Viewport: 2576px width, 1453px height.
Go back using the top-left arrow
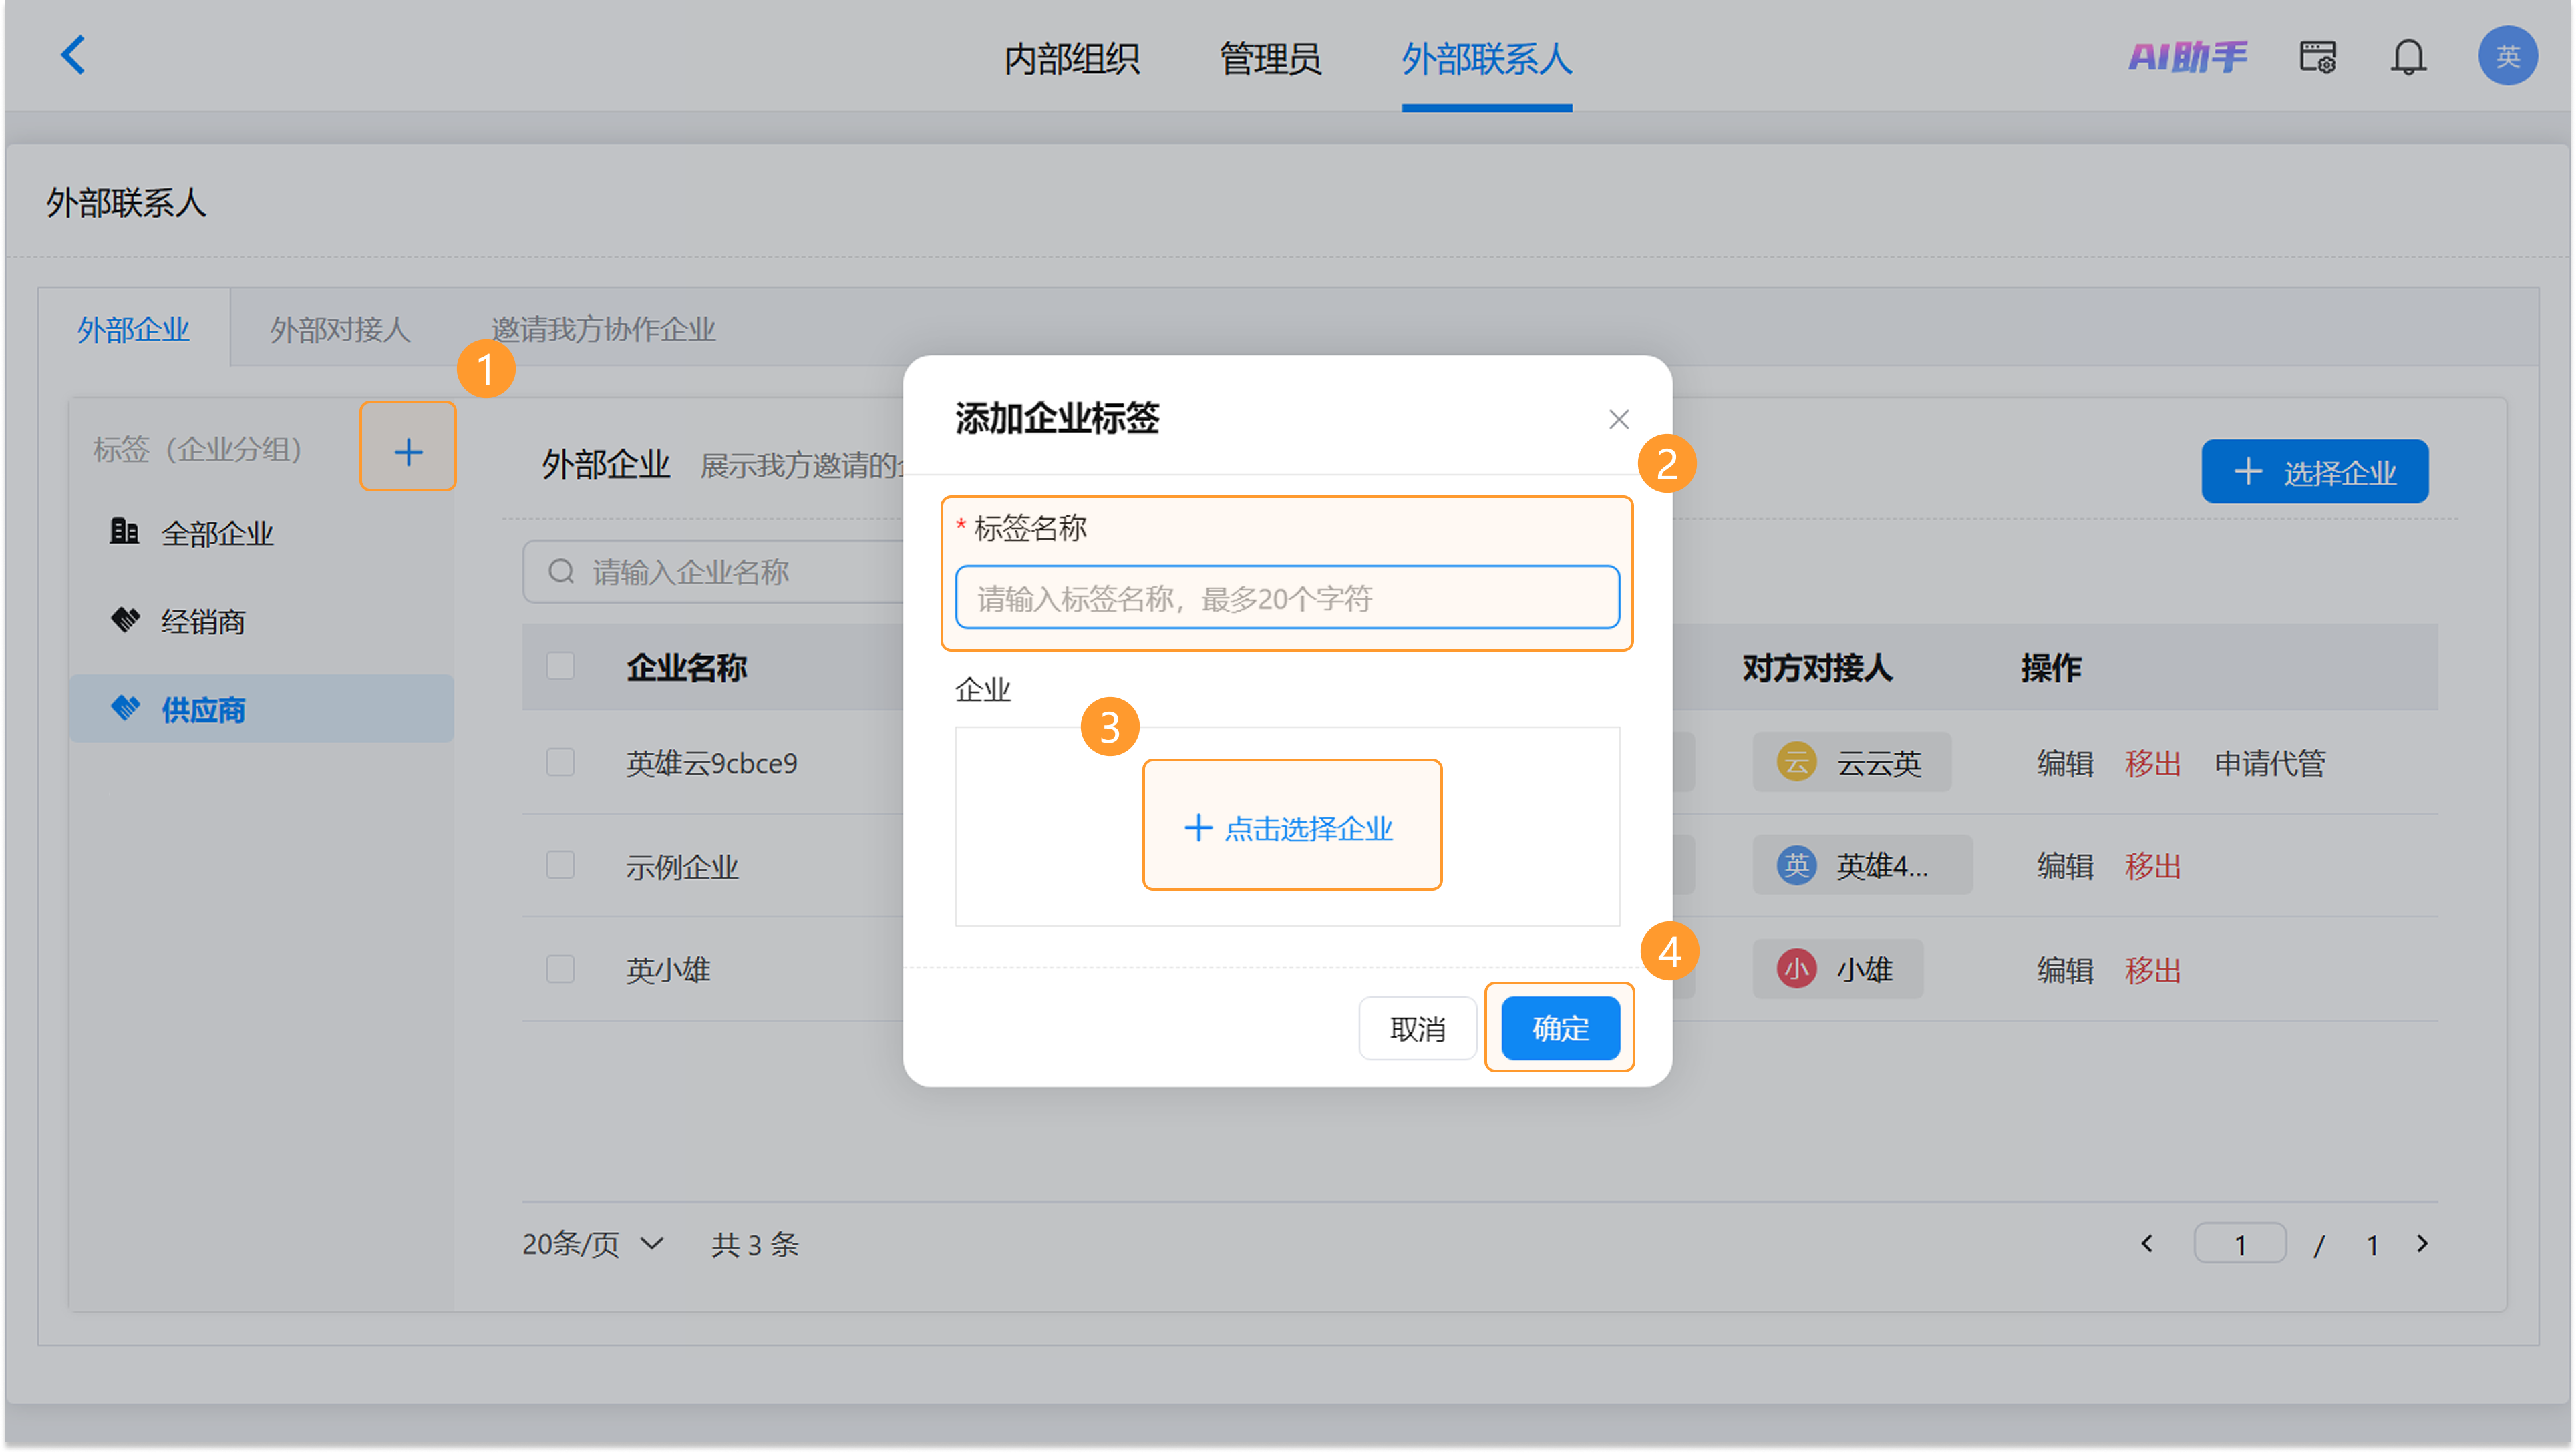73,55
